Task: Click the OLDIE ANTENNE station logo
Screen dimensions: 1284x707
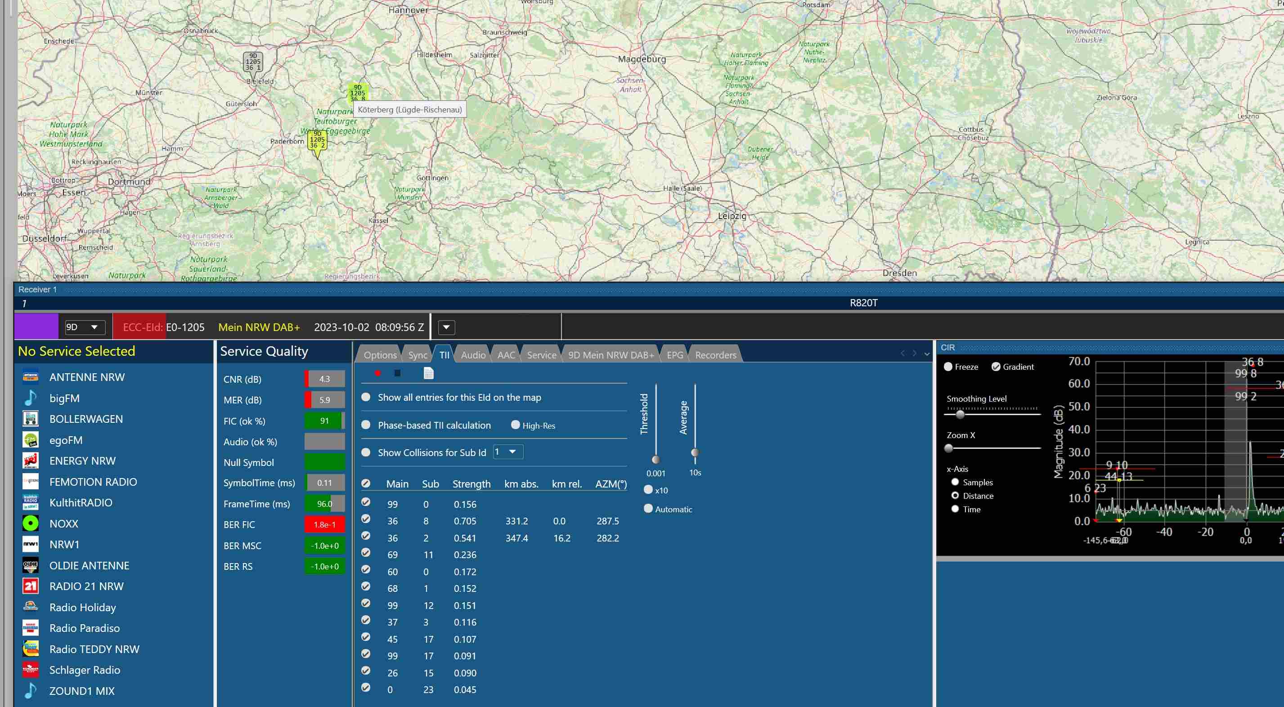Action: click(x=31, y=565)
